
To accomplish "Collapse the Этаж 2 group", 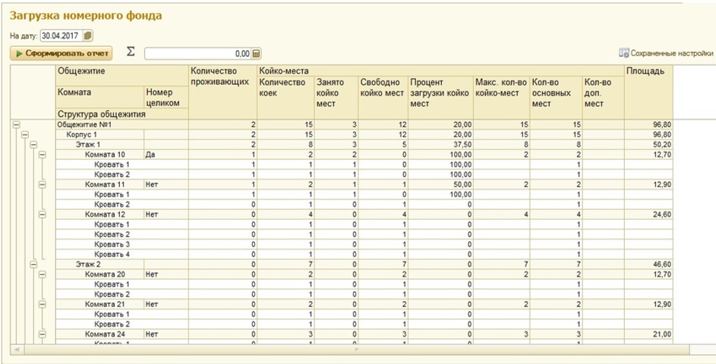I will coord(33,264).
